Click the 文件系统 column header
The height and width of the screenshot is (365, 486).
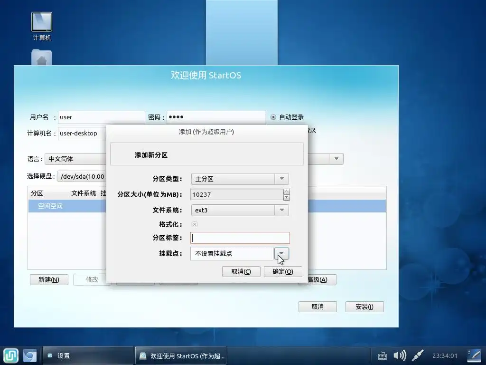click(x=84, y=193)
